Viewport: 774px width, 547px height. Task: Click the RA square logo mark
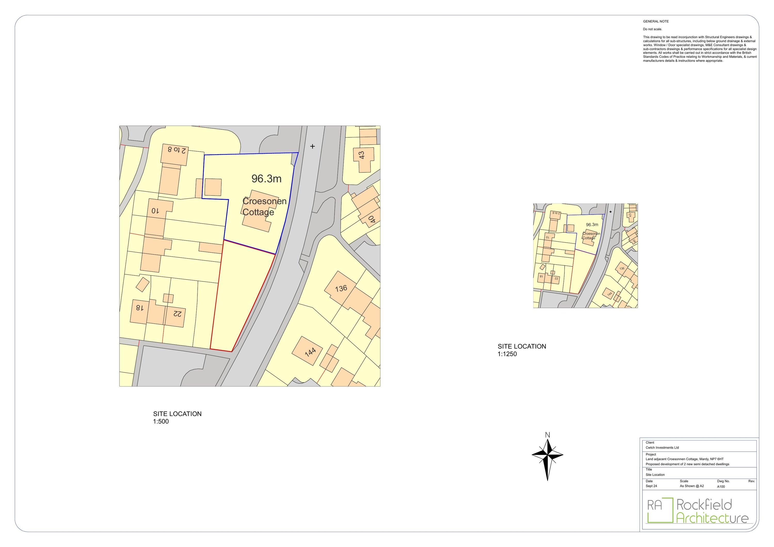tap(660, 510)
